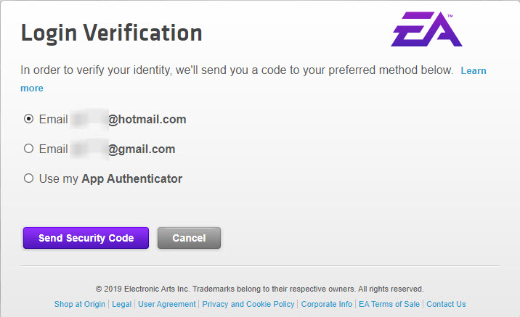Select the gmail.com email radio button

pyautogui.click(x=29, y=149)
